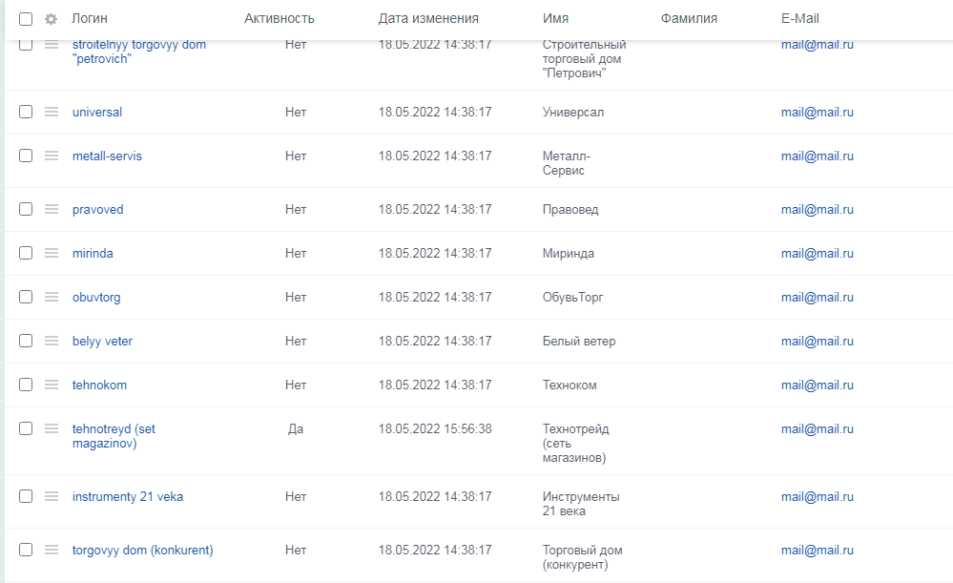The width and height of the screenshot is (953, 583).
Task: Open row menu for tehnotreyd (set magazinov)
Action: [52, 428]
